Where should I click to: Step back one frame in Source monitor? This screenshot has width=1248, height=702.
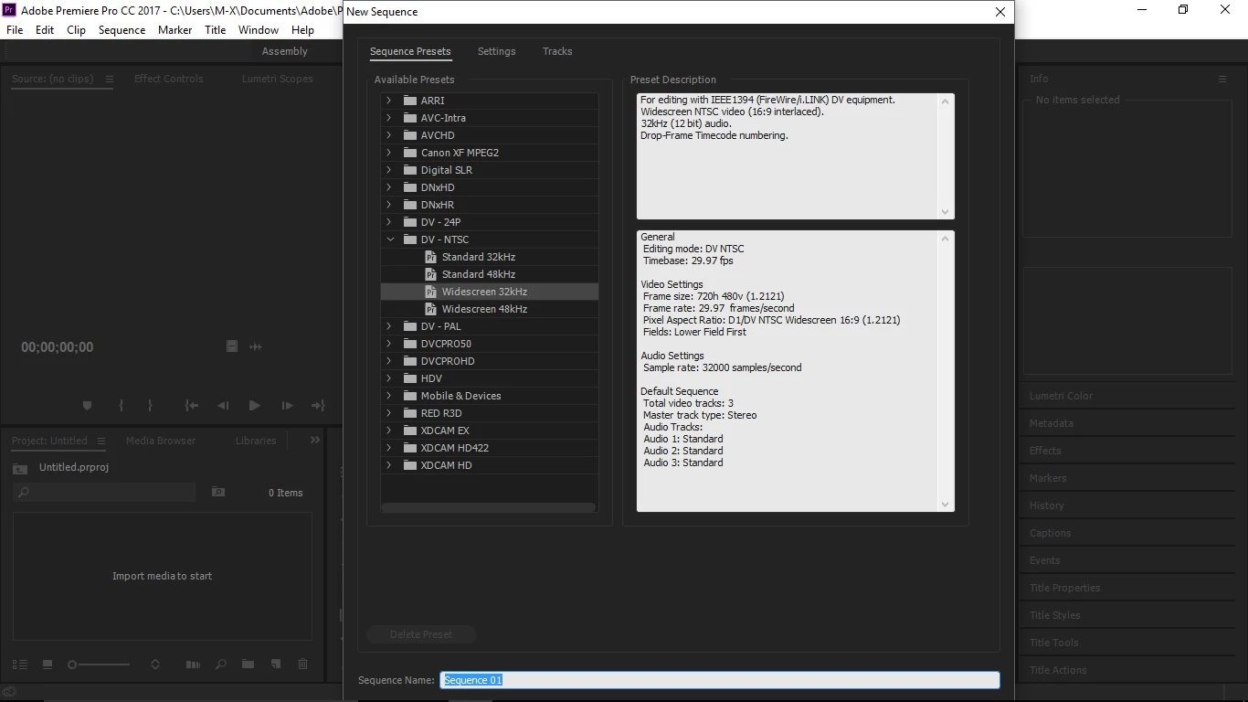223,406
